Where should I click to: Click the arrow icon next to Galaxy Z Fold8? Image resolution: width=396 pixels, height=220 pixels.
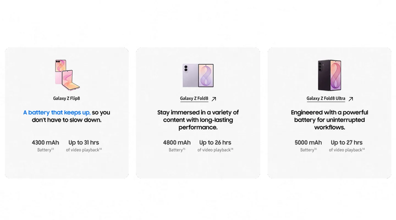214,99
